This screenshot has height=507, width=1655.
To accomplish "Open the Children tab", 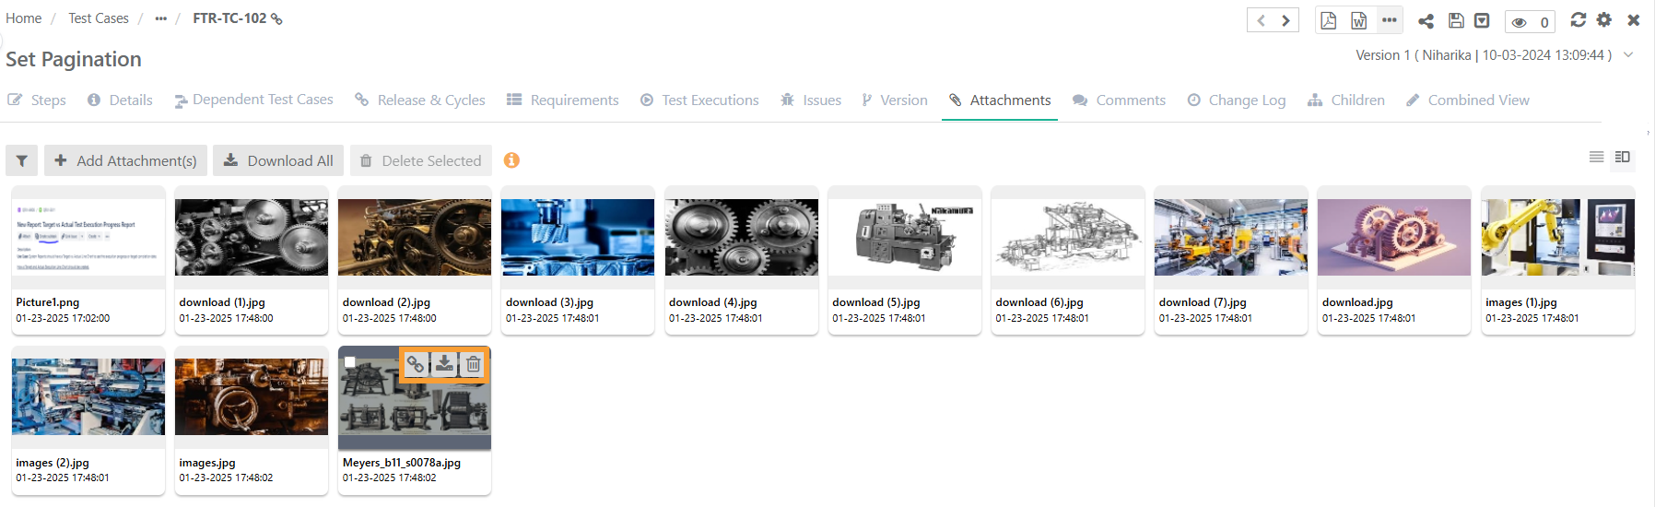I will (x=1346, y=100).
